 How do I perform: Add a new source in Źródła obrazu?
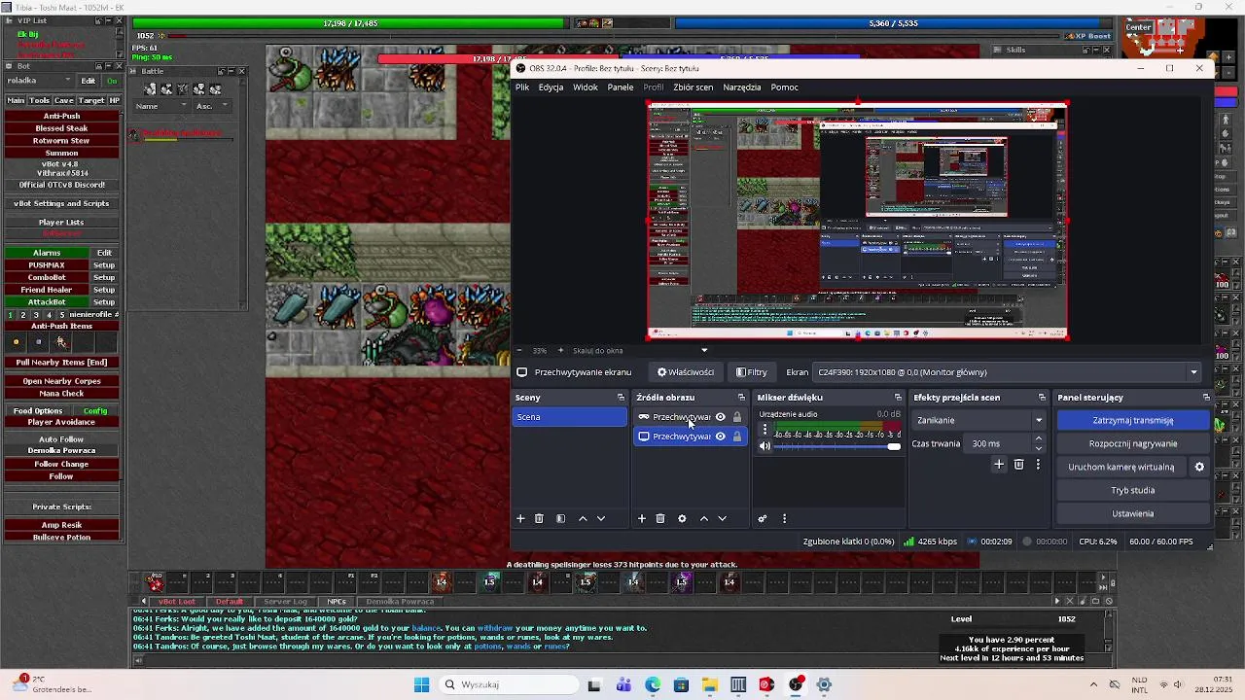(x=642, y=519)
